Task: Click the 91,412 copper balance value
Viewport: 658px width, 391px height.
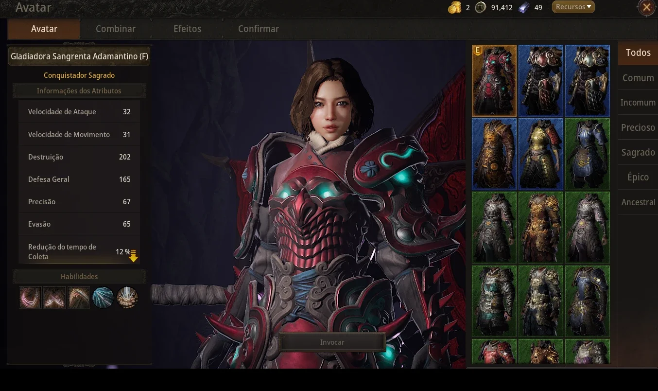Action: 502,7
